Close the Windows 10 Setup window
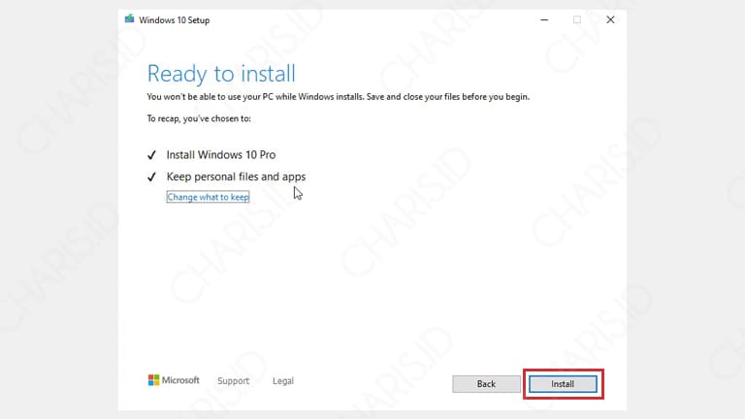 [x=610, y=20]
